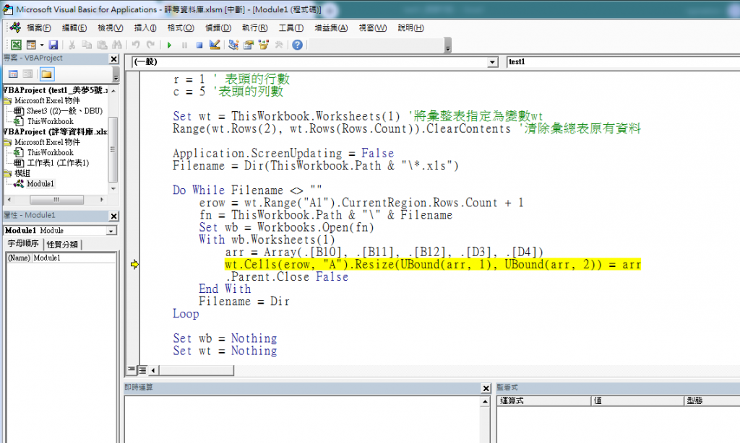This screenshot has width=740, height=443.
Task: Click the Redo arrow icon
Action: click(150, 45)
